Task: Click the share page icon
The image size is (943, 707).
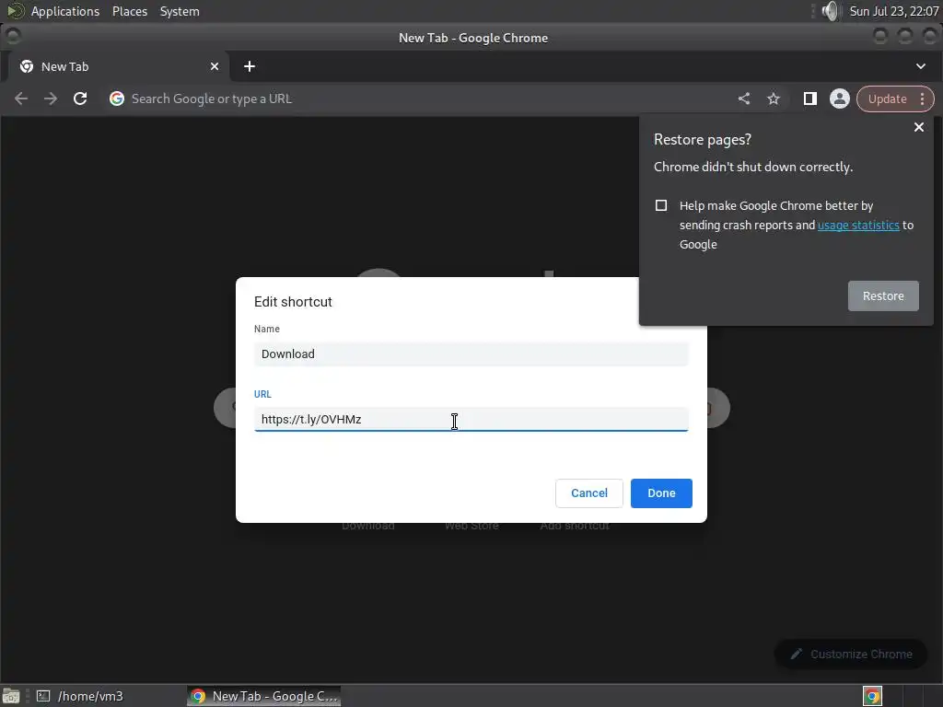Action: pos(744,99)
